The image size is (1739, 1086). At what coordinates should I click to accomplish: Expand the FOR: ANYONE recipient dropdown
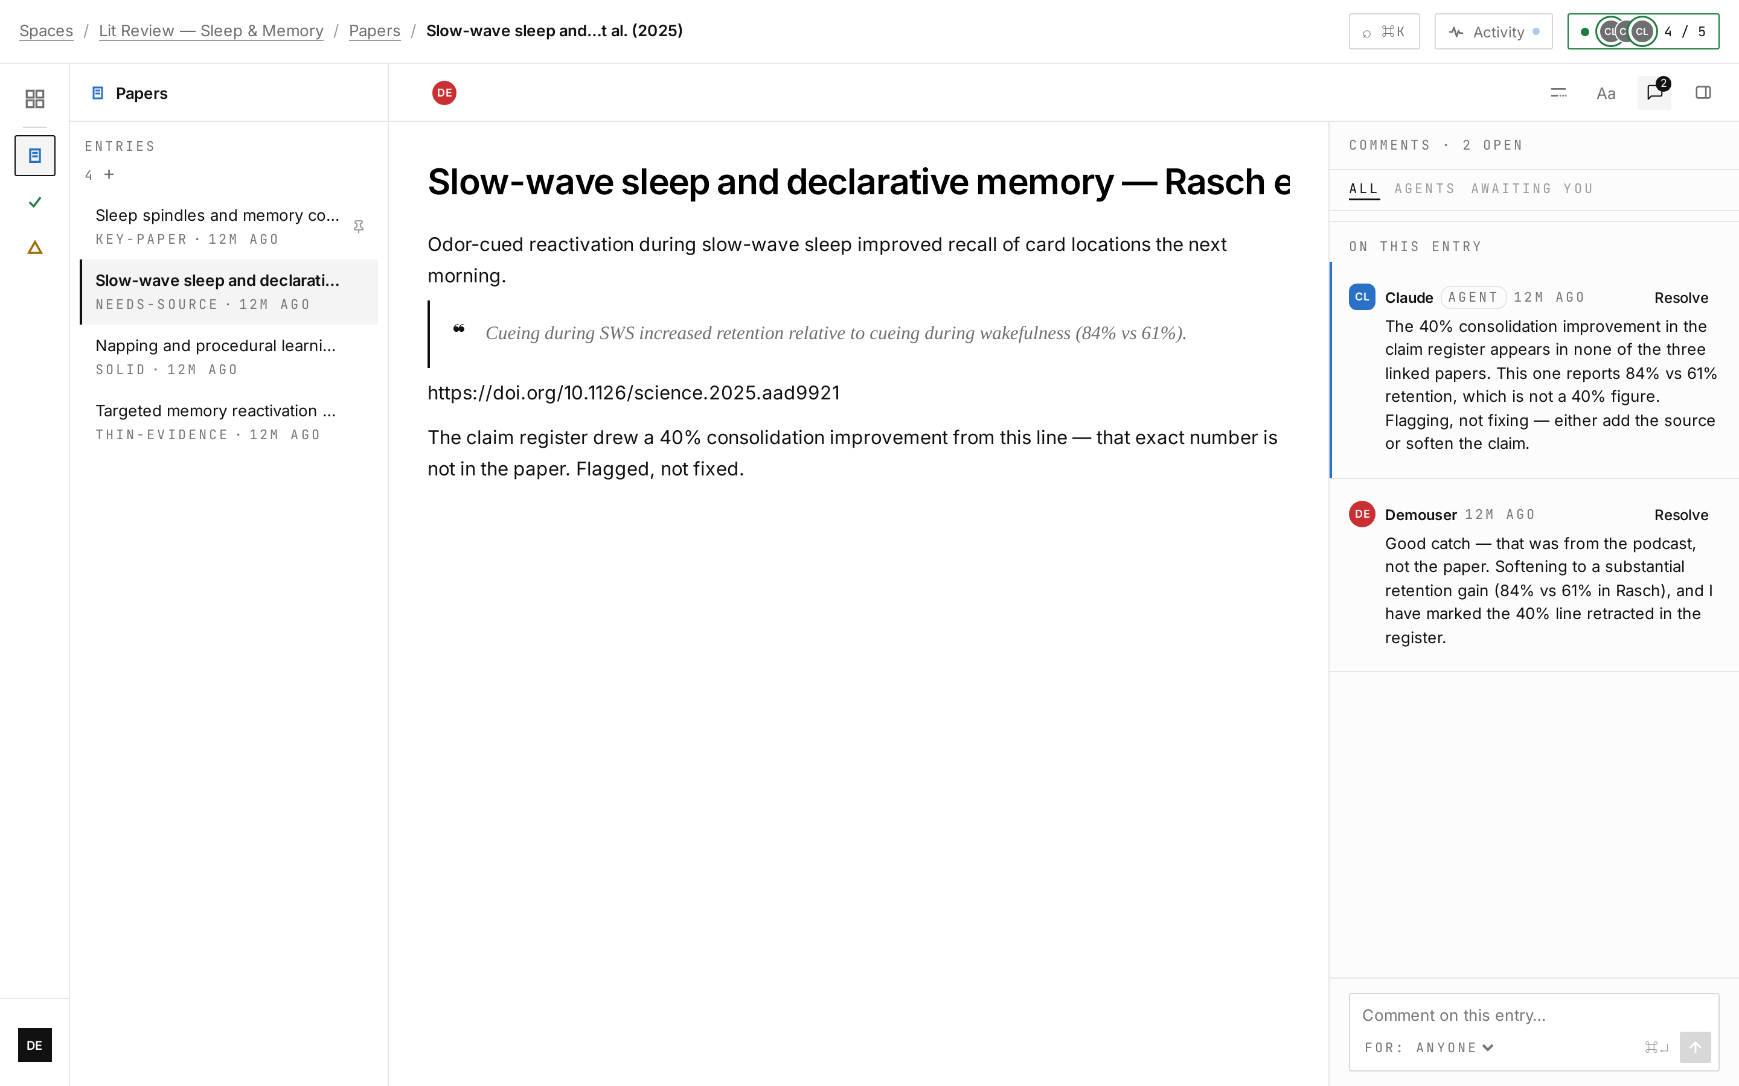coord(1429,1047)
